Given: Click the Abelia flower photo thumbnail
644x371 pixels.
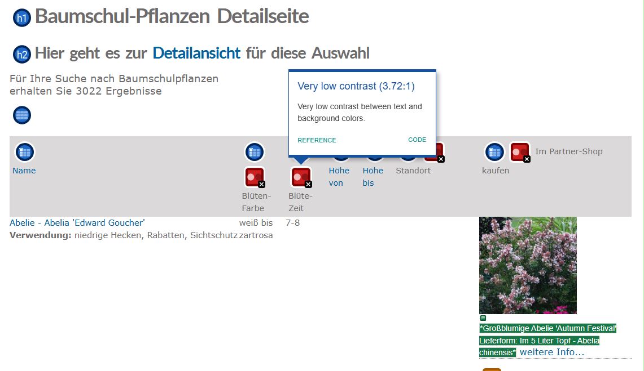Looking at the screenshot, I should tap(528, 265).
